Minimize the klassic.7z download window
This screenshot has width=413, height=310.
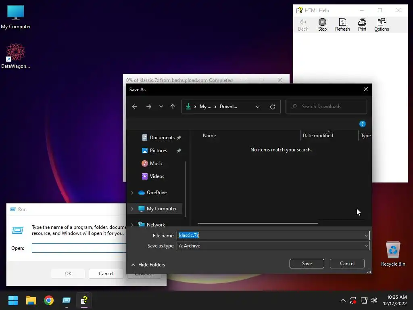tap(244, 80)
